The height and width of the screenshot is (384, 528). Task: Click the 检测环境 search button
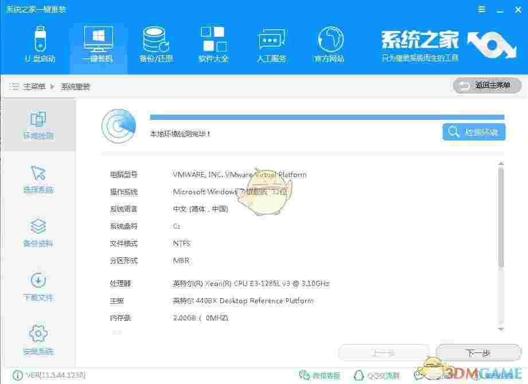tap(474, 132)
